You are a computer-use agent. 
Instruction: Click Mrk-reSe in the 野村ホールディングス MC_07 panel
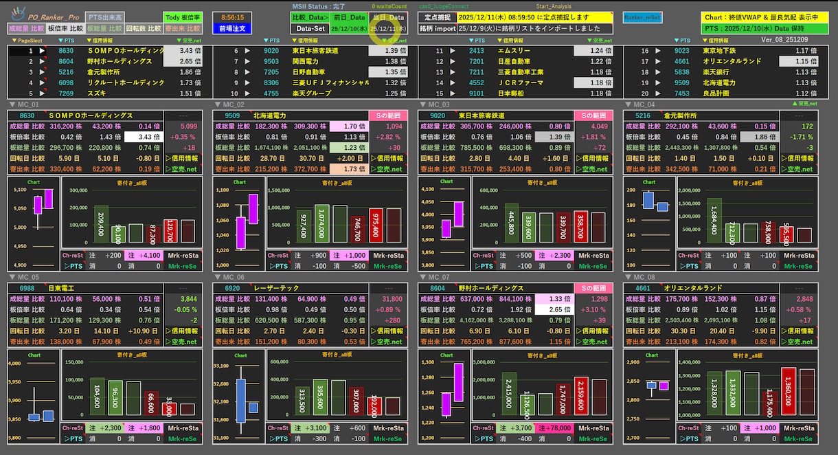[593, 438]
